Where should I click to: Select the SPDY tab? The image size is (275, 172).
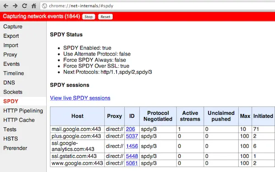pyautogui.click(x=11, y=101)
